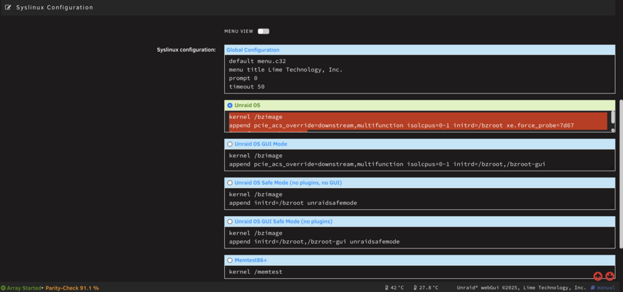This screenshot has height=292, width=623.
Task: Click the 'default menu.c32' line
Action: point(257,61)
